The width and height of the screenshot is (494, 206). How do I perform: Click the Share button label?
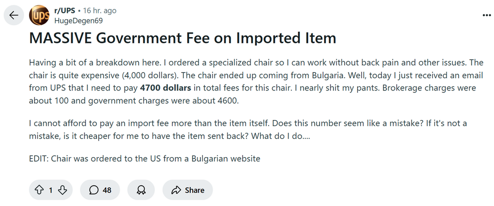click(x=195, y=190)
